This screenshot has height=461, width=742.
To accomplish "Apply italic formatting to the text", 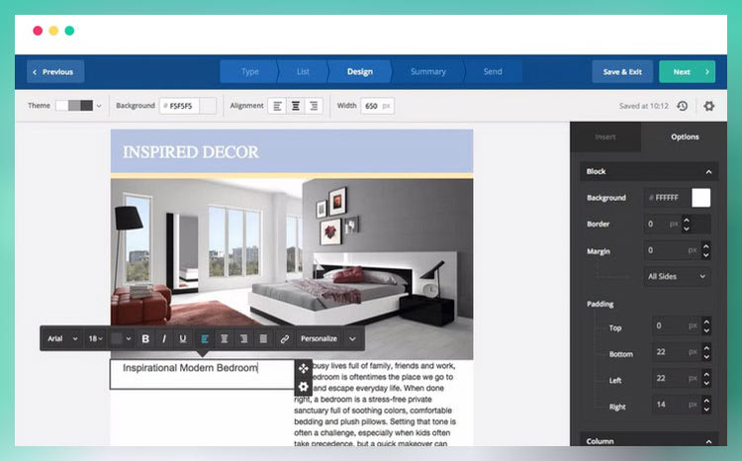I will tap(164, 338).
